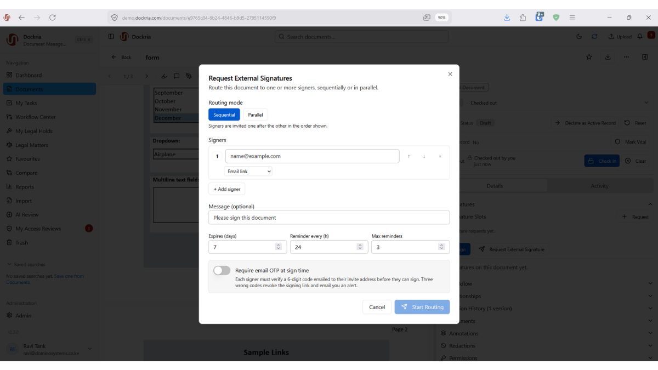Remove signer 1 with the x icon
The image size is (658, 370).
click(440, 156)
